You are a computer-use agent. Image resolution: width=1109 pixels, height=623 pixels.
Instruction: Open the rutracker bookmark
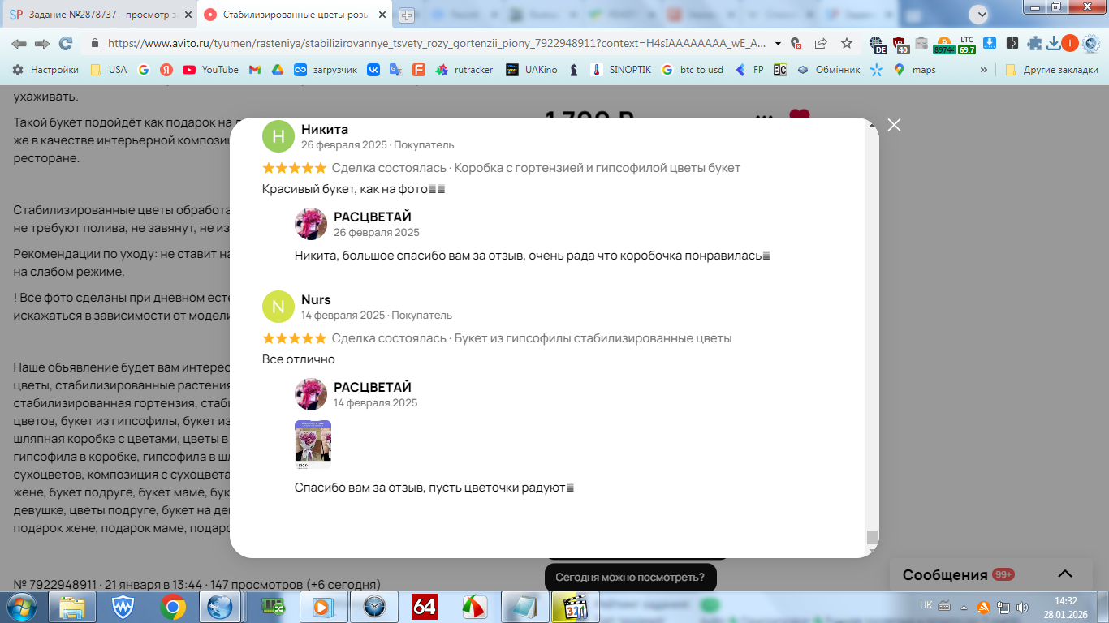464,70
